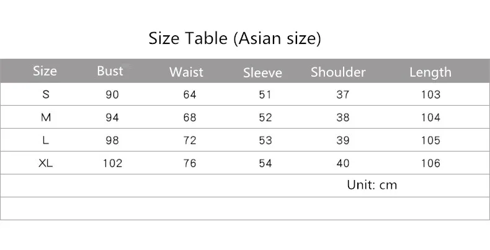Click length value 103 for size S

click(430, 95)
